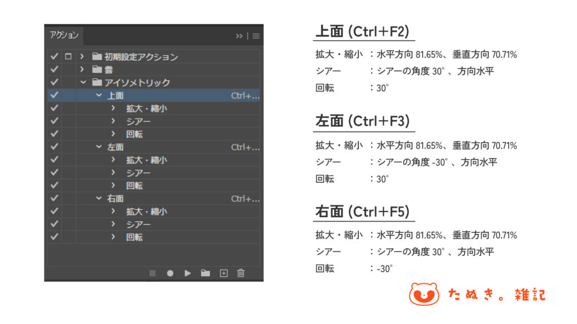Expand the 雲 action set
Viewport: 577px width, 324px height.
click(x=82, y=70)
